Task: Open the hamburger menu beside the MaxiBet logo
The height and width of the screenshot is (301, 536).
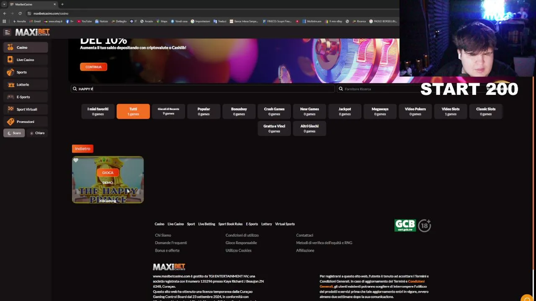Action: pyautogui.click(x=7, y=32)
